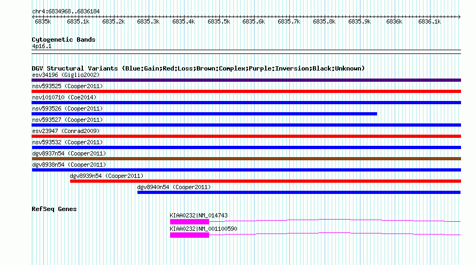Open the esv23947 (Conrad2009) label
Viewport: 476px width, 265px height.
[66, 131]
